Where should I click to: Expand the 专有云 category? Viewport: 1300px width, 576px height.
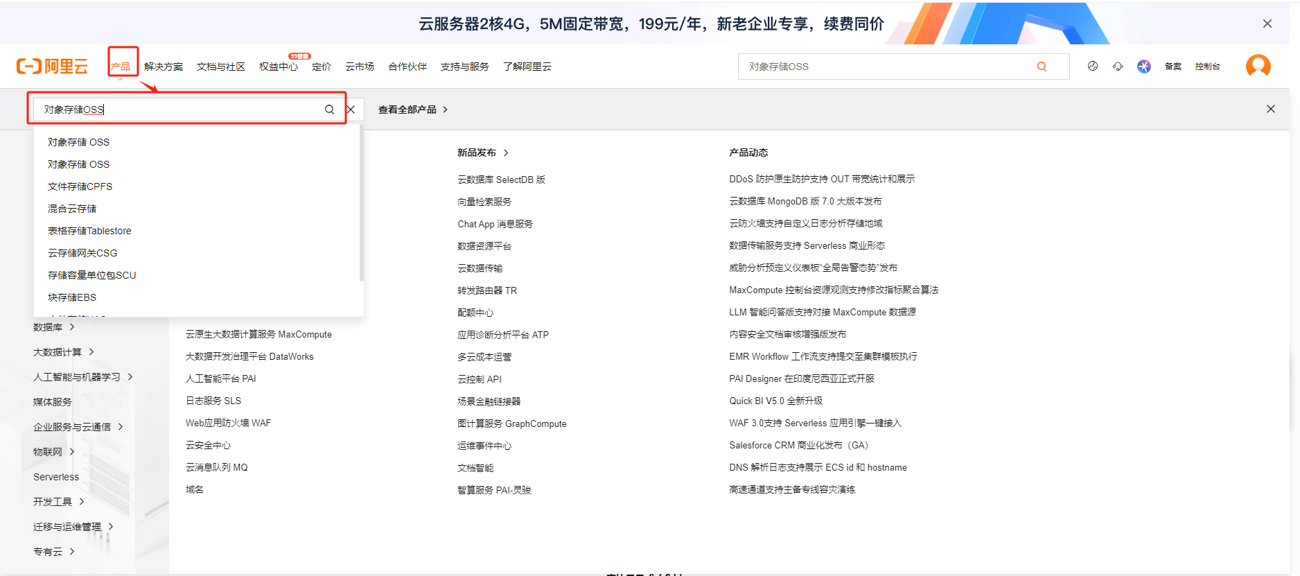pyautogui.click(x=53, y=552)
